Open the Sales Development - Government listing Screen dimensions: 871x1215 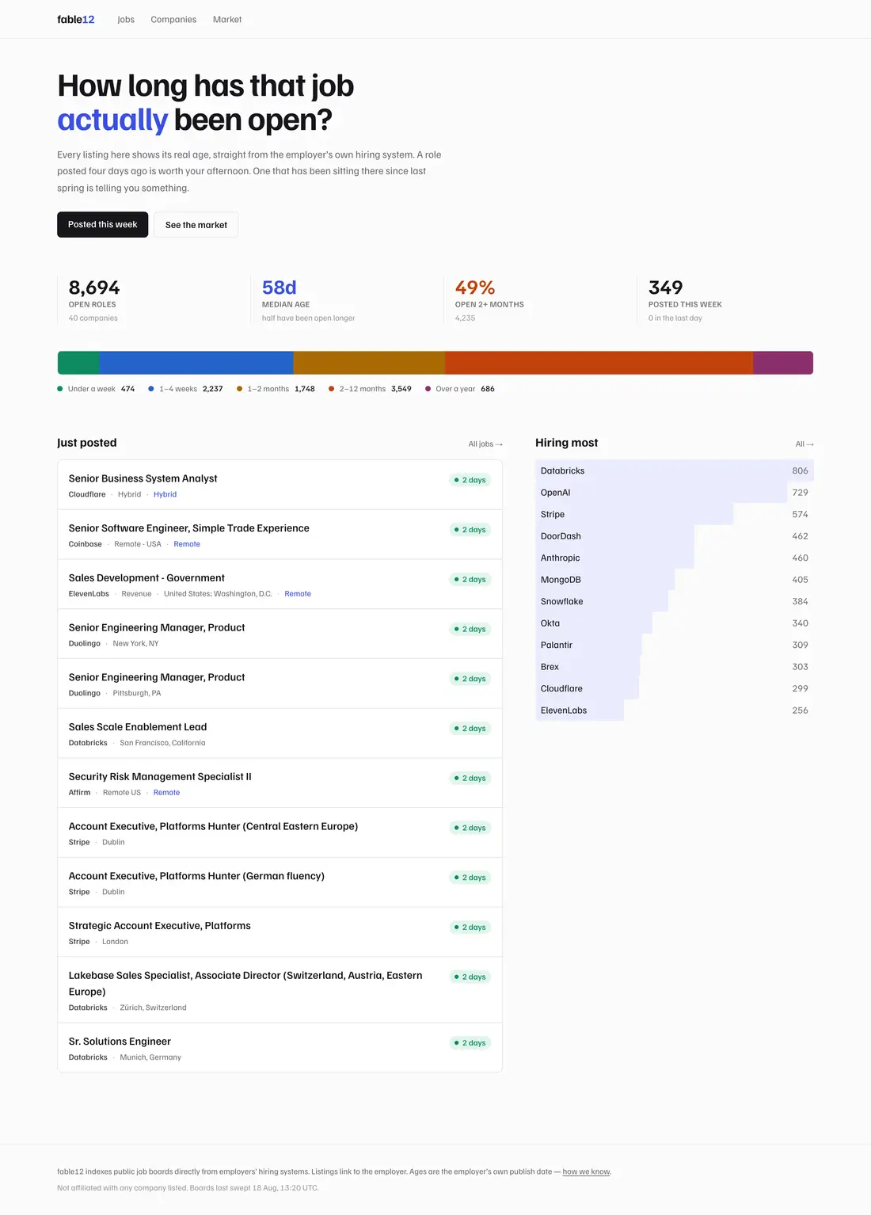pos(280,585)
